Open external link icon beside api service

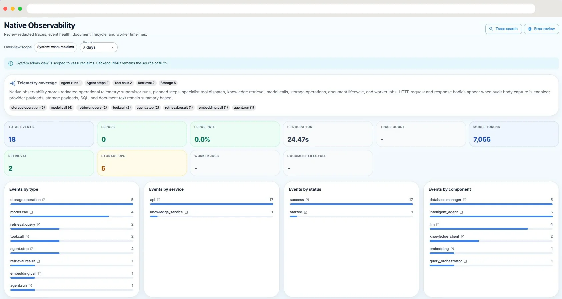click(x=159, y=200)
